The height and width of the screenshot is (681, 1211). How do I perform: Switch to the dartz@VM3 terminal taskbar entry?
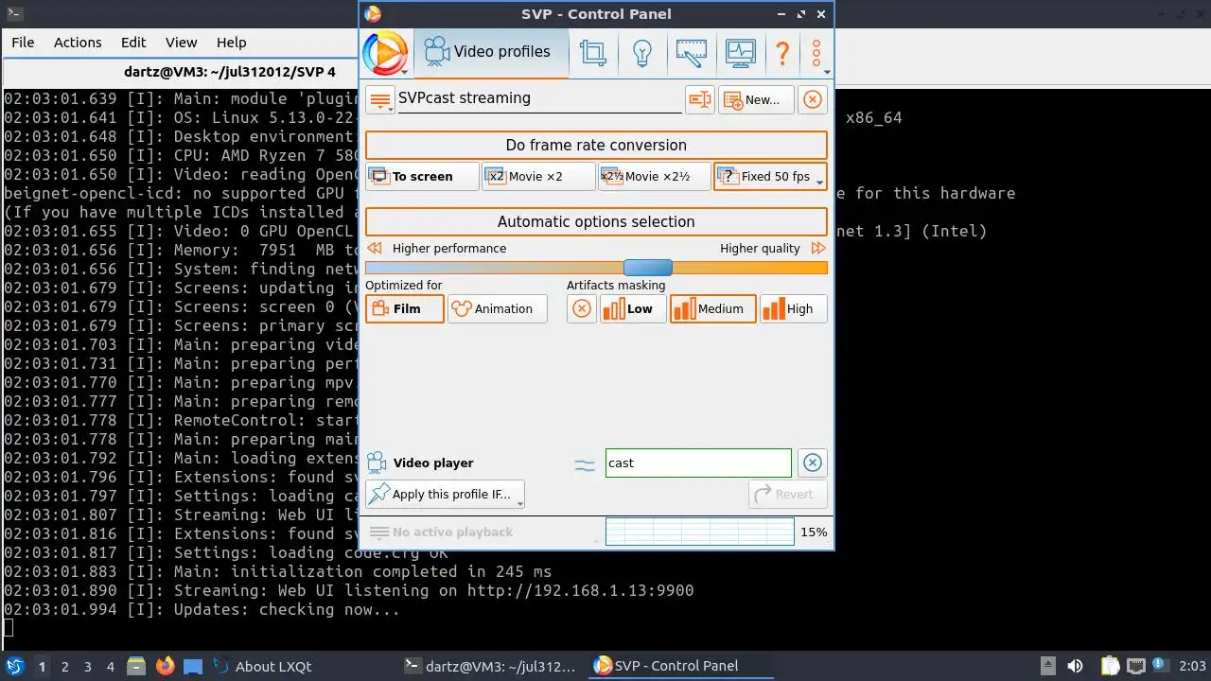tap(490, 666)
